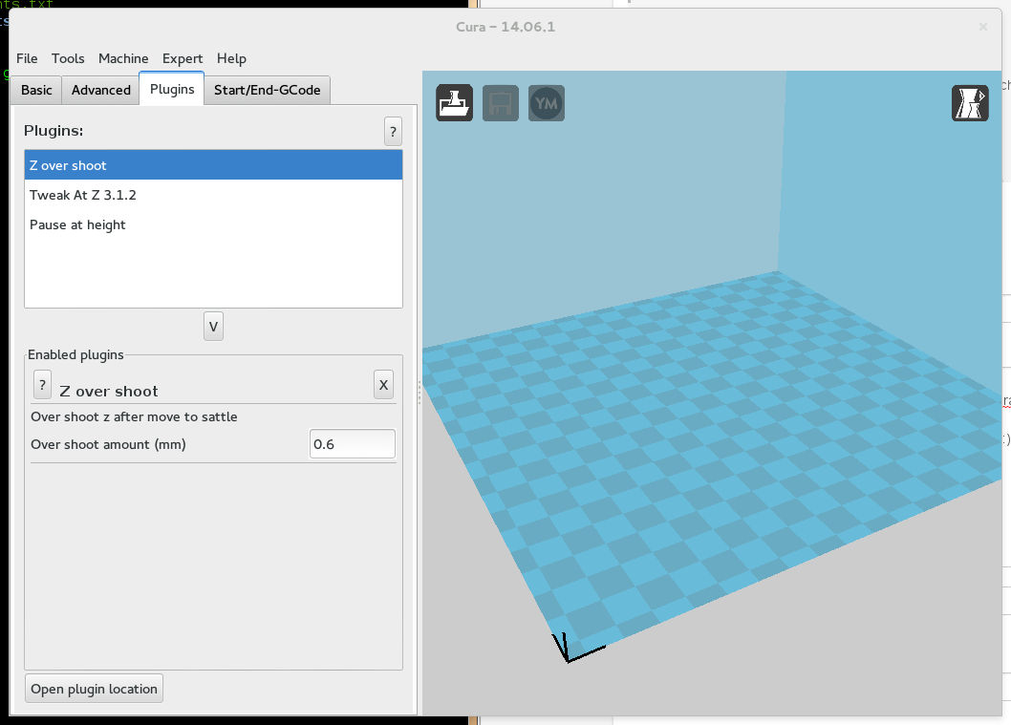1011x725 pixels.
Task: Select Z over shoot in plugins list
Action: tap(212, 165)
